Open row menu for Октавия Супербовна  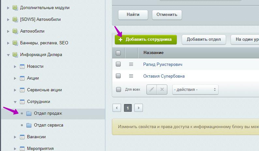click(x=131, y=76)
